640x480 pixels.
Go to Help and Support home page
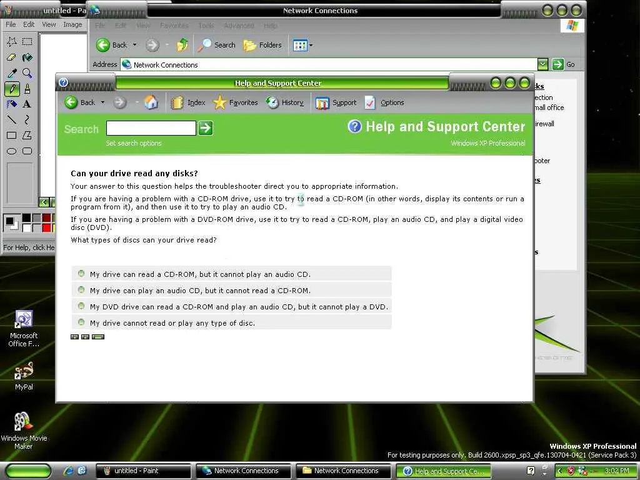tap(151, 102)
